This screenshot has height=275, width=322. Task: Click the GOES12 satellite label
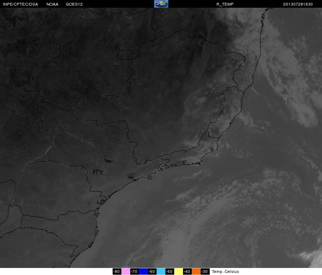click(x=74, y=4)
